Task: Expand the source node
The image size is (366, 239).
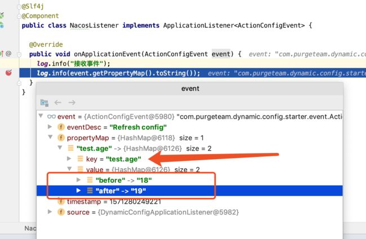Action: coord(50,211)
